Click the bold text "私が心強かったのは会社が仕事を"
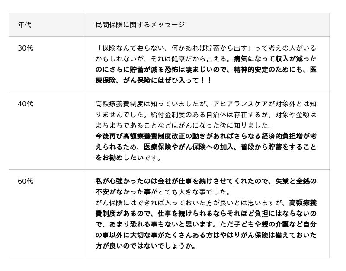346x271 pixels. click(160, 181)
